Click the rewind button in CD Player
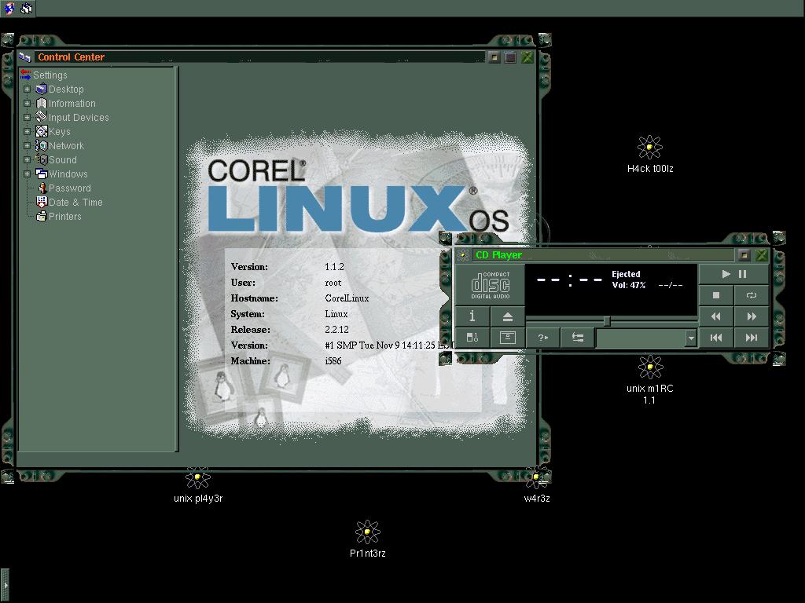This screenshot has height=603, width=805. (x=715, y=316)
